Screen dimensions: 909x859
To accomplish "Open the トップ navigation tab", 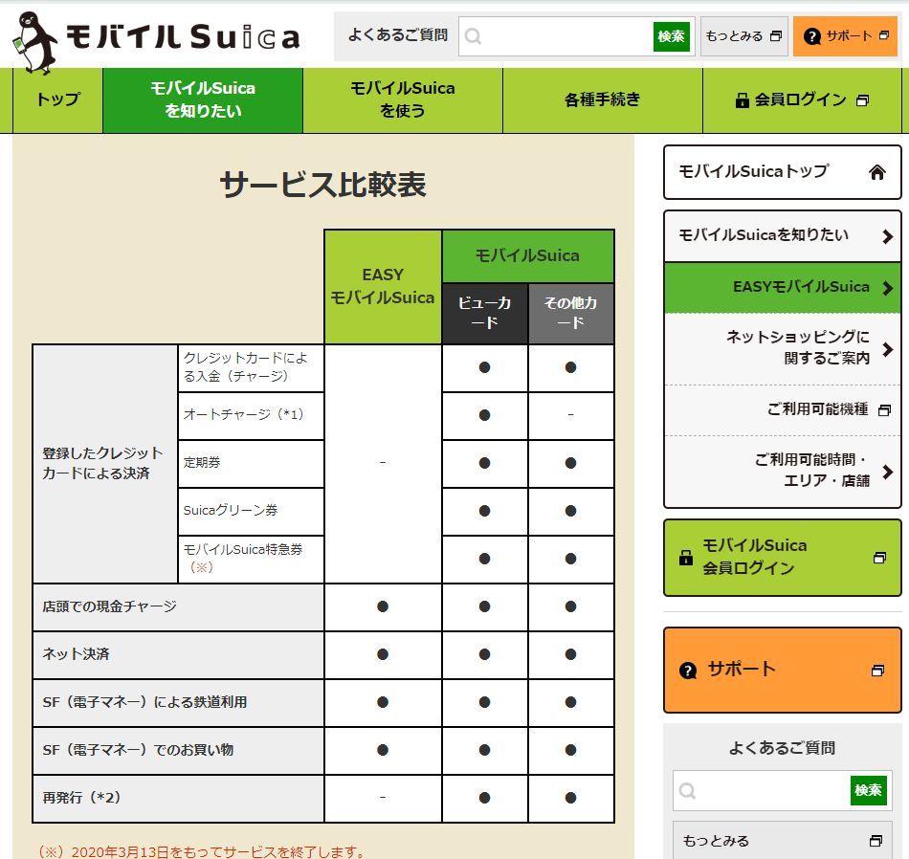I will [x=57, y=99].
